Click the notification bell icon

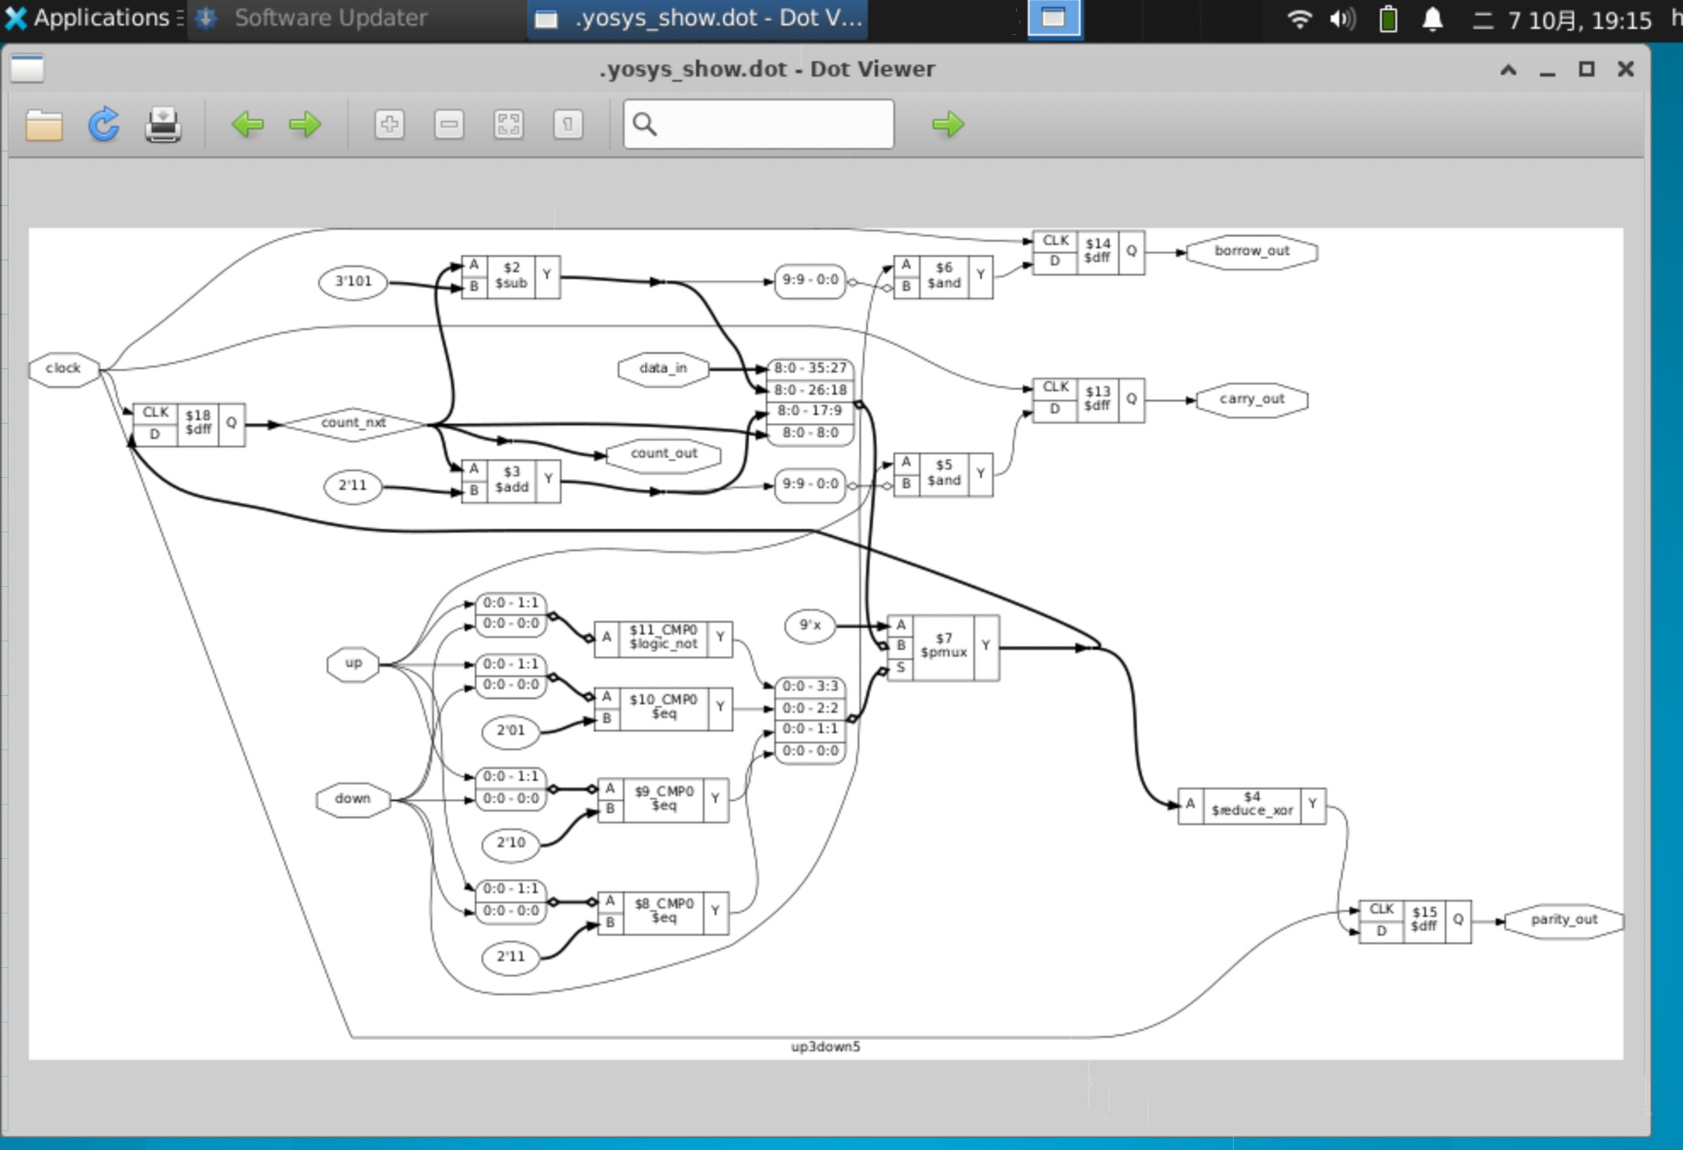[x=1433, y=19]
